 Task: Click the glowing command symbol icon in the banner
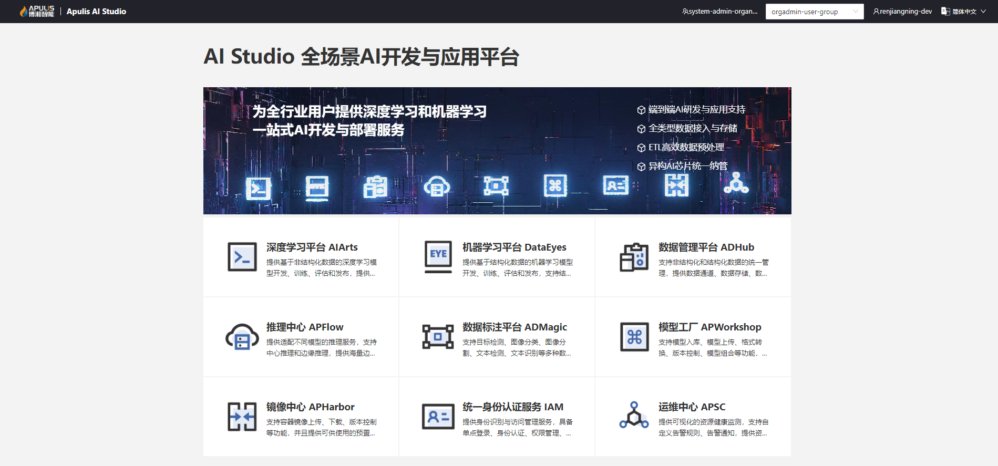(x=555, y=185)
